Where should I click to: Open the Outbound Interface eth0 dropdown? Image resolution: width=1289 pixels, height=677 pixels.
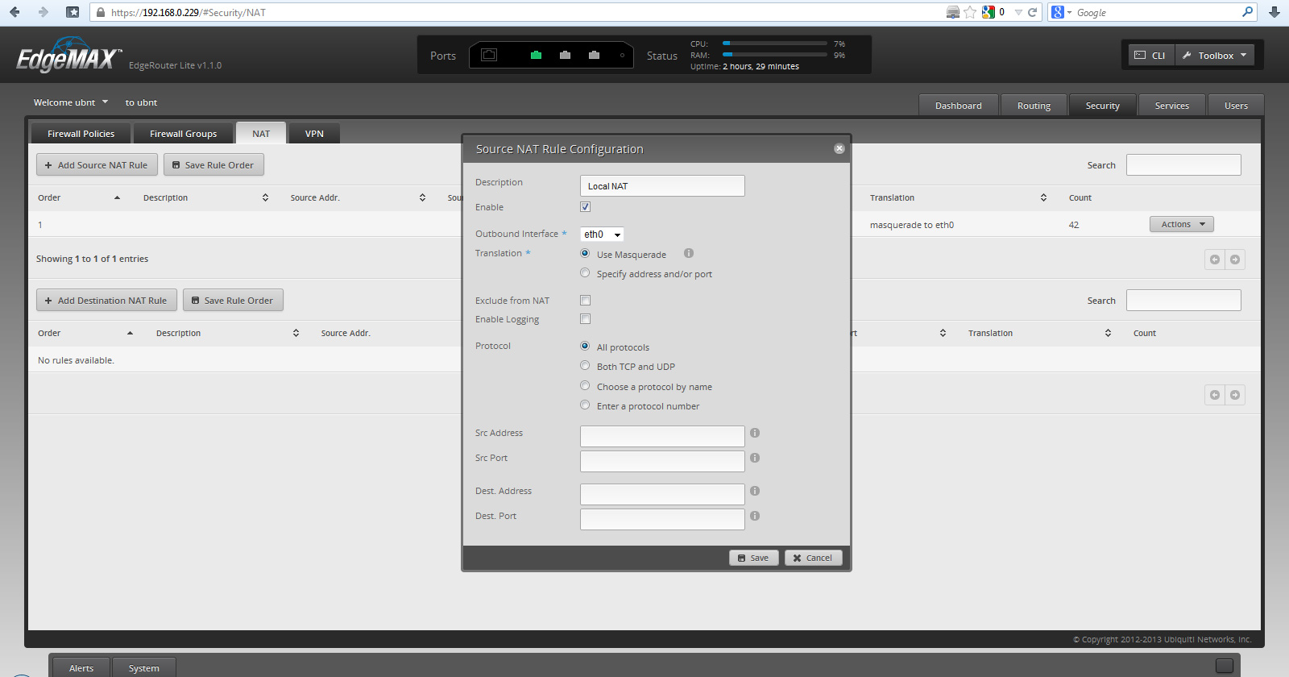603,235
